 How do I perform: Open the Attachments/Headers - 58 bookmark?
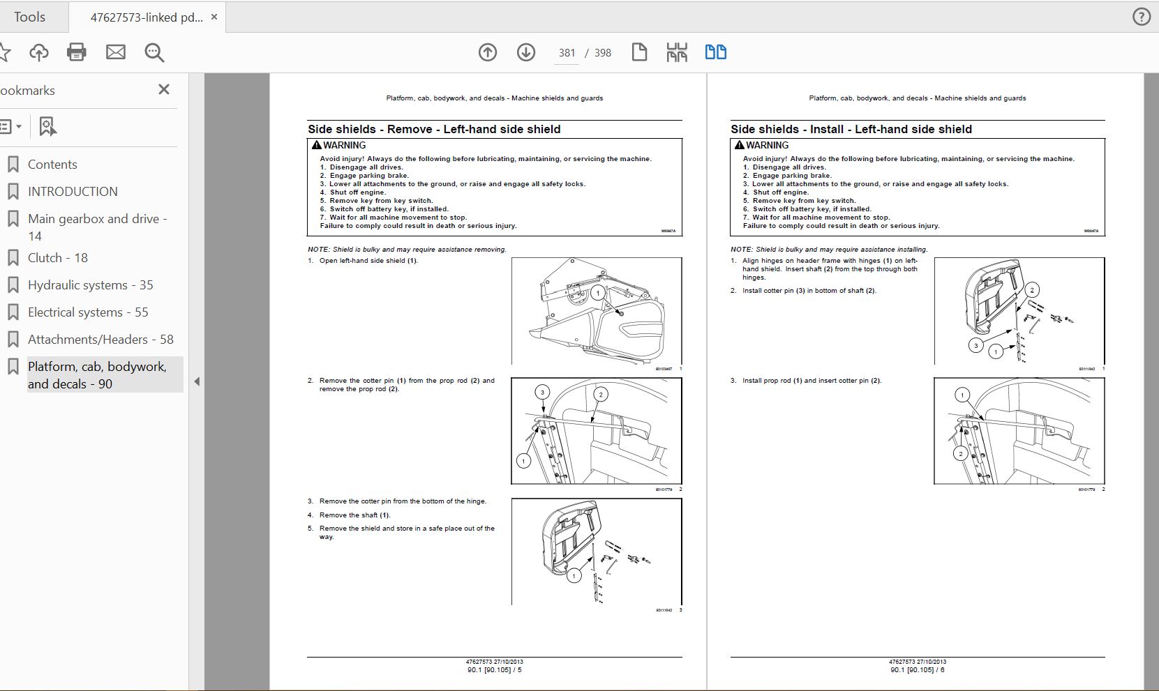pos(100,340)
